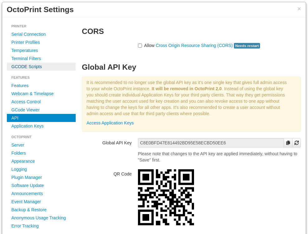The width and height of the screenshot is (308, 234).
Task: Follow the Access Application Keys link
Action: [110, 123]
